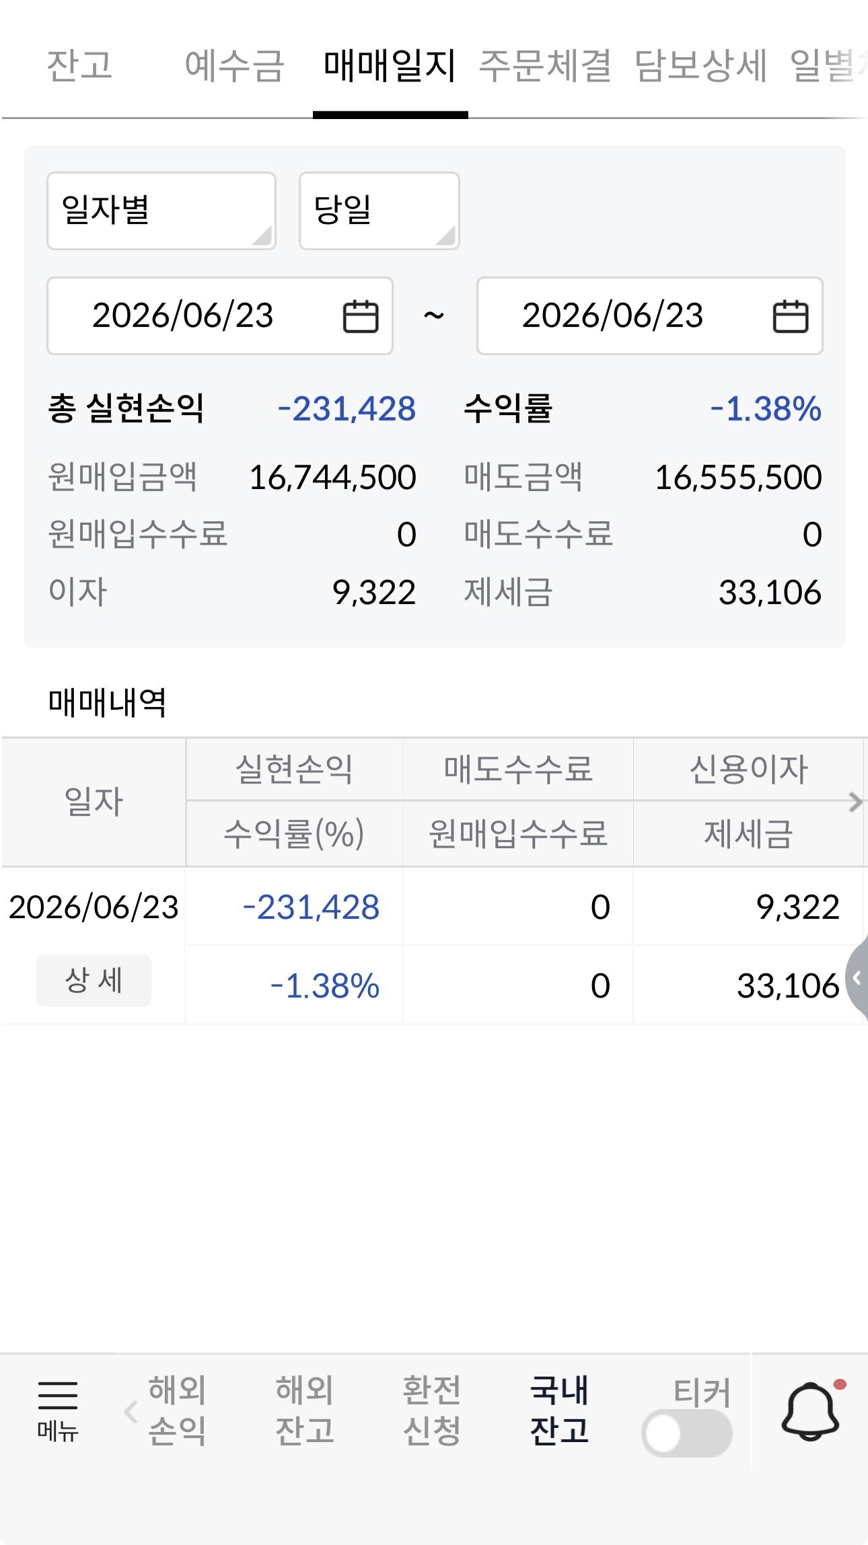Click the 상세 detail button
The image size is (868, 1545).
coord(94,980)
